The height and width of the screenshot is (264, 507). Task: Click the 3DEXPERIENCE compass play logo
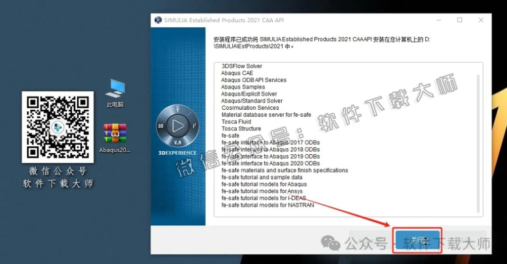pos(178,127)
